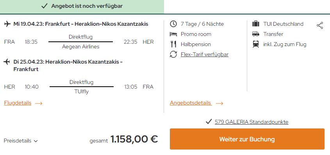Viewport: 330px width, 155px height.
Task: Open the Flugdetails link
Action: point(18,103)
